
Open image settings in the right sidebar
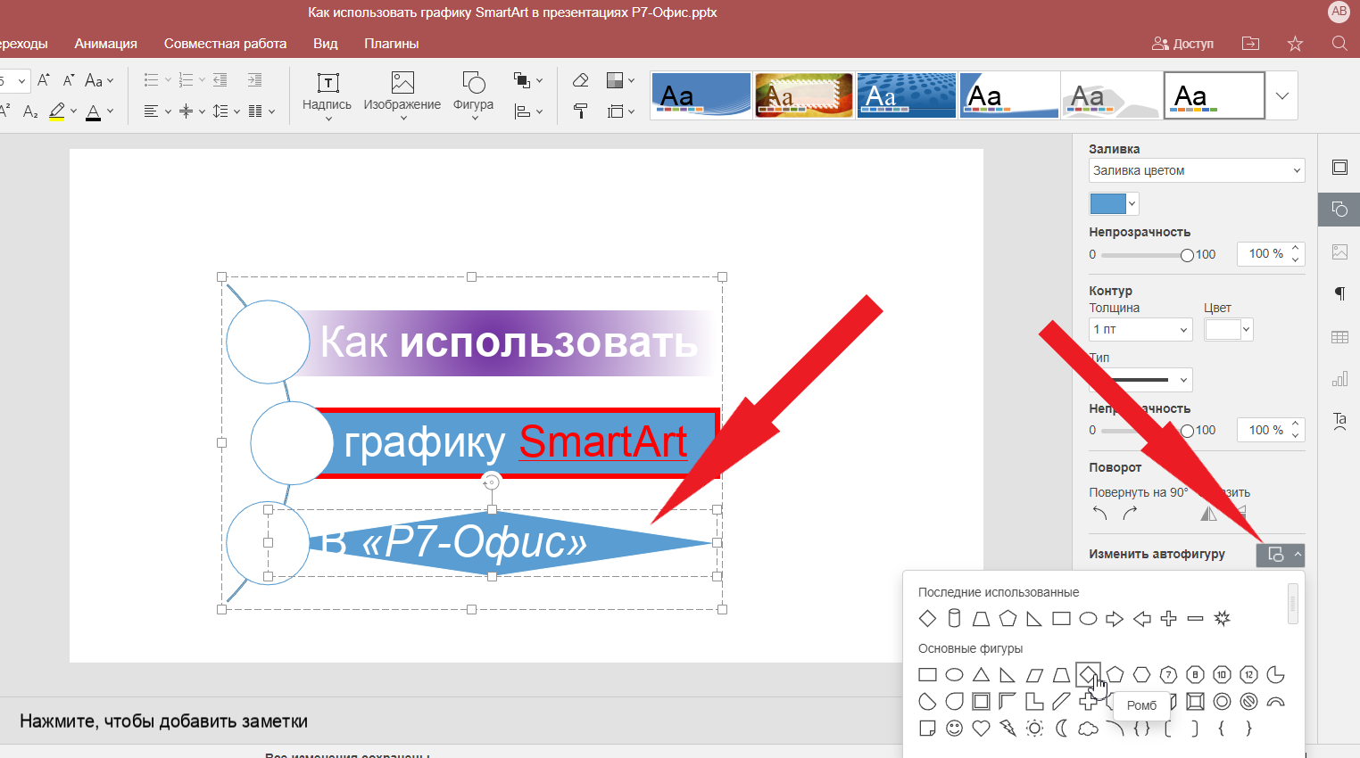(x=1339, y=251)
